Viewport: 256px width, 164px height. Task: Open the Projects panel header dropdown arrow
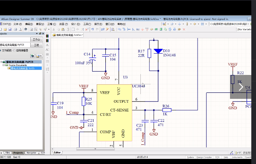tap(37, 34)
